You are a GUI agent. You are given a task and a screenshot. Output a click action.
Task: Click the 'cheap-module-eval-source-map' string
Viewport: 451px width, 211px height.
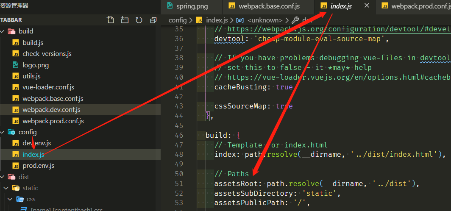click(x=320, y=39)
